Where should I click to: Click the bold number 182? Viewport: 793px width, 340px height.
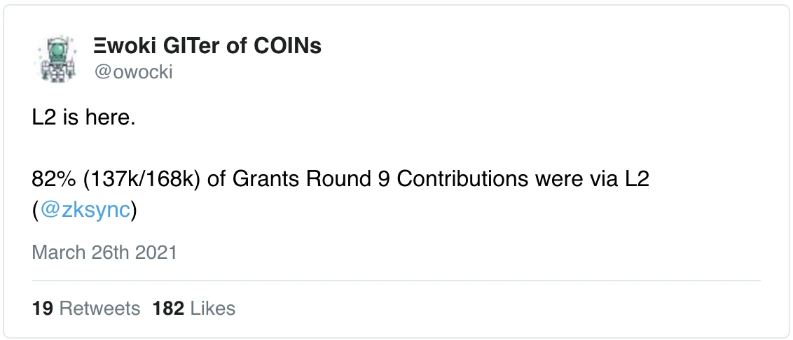168,309
